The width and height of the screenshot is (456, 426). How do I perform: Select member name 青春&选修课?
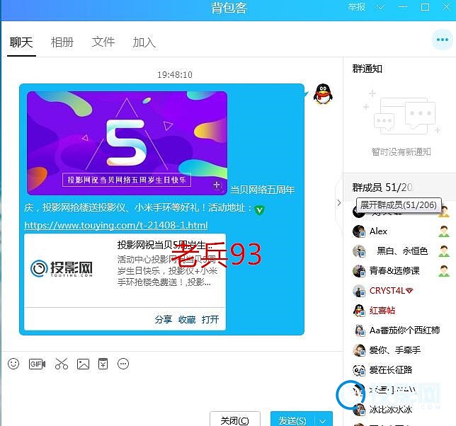click(x=394, y=271)
